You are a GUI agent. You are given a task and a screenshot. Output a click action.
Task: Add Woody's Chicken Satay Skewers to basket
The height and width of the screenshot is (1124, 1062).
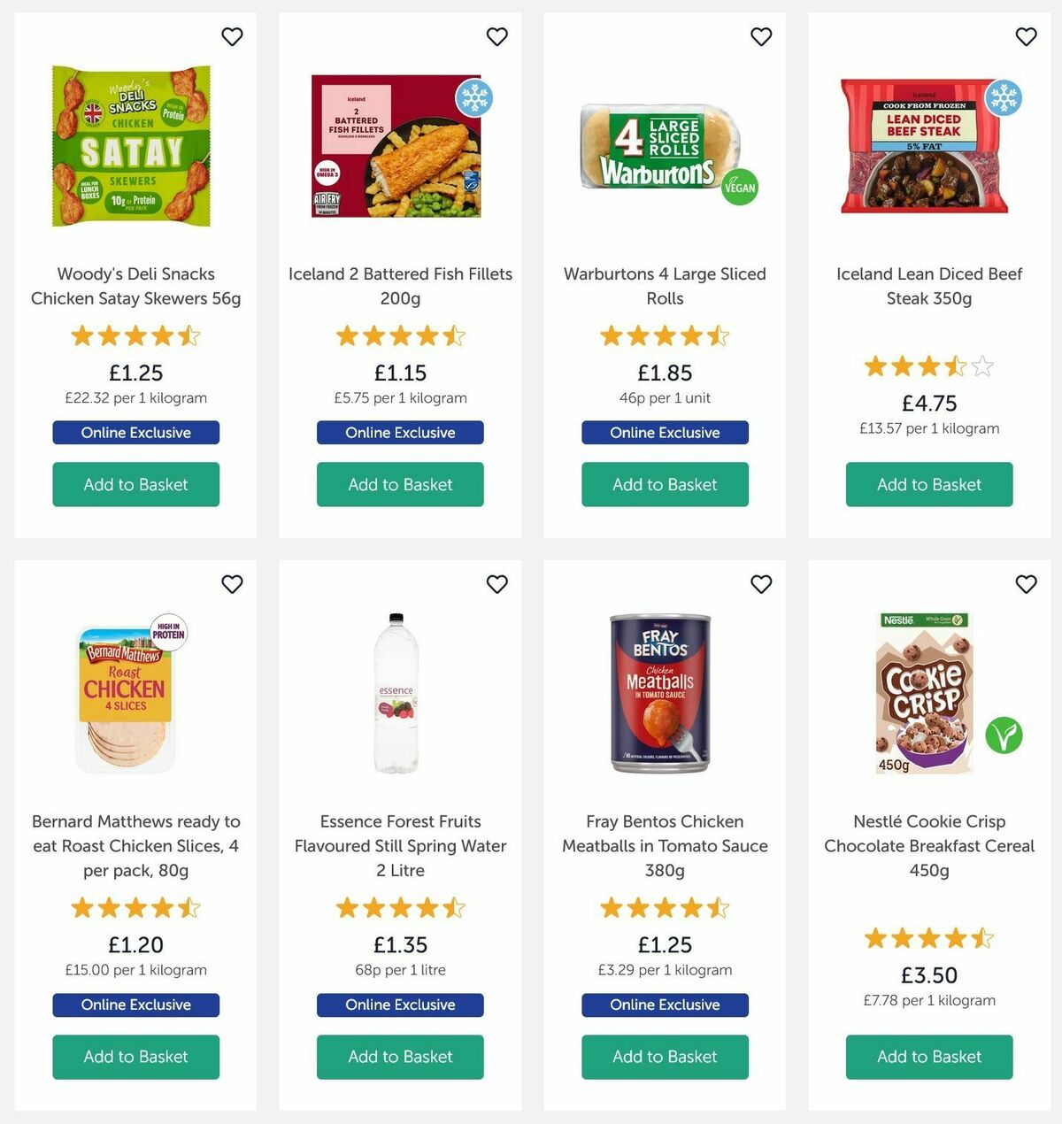(x=135, y=484)
